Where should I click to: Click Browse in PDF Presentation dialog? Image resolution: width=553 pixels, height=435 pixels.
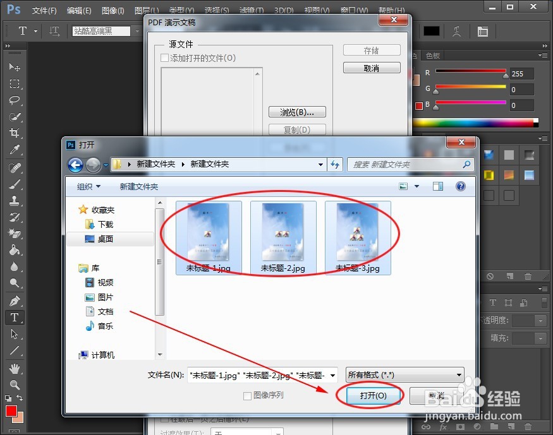point(297,112)
